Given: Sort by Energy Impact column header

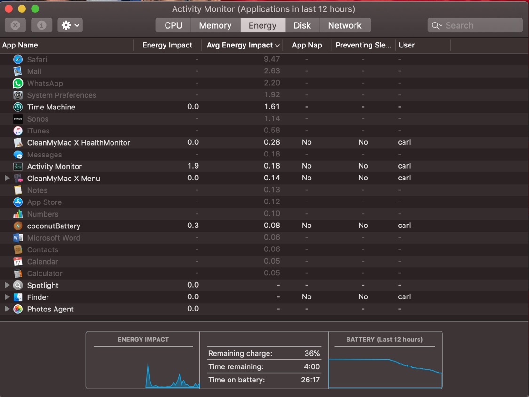Looking at the screenshot, I should click(167, 45).
